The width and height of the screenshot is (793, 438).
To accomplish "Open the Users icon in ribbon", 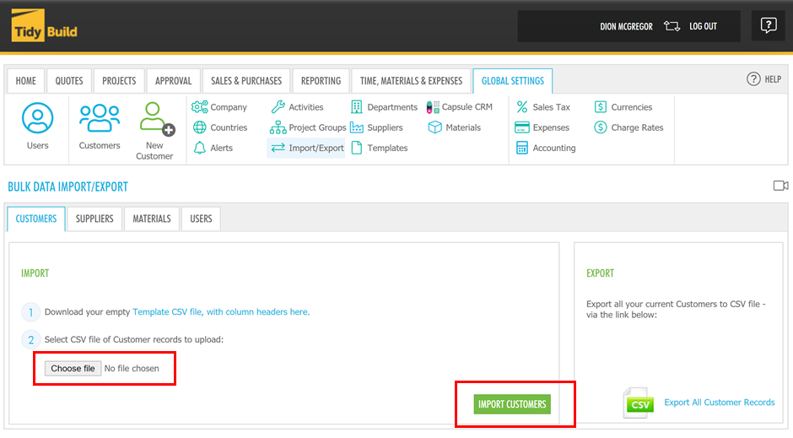I will [37, 119].
